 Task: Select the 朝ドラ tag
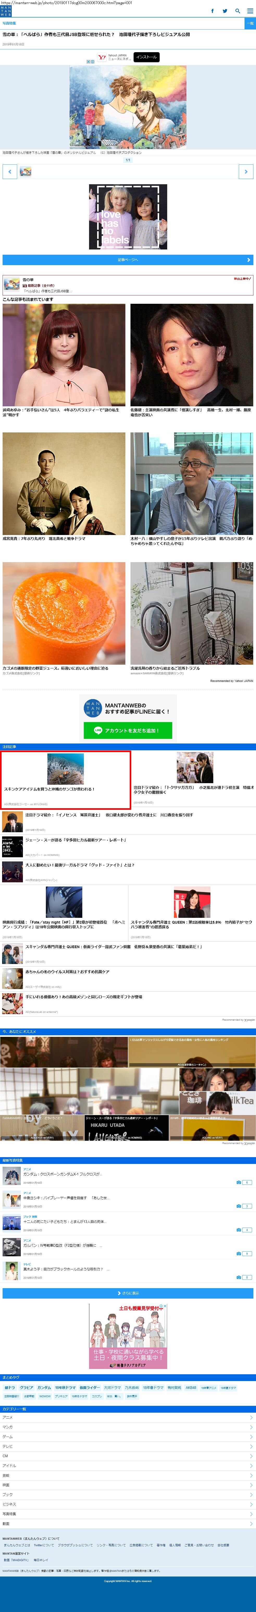click(x=10, y=1387)
